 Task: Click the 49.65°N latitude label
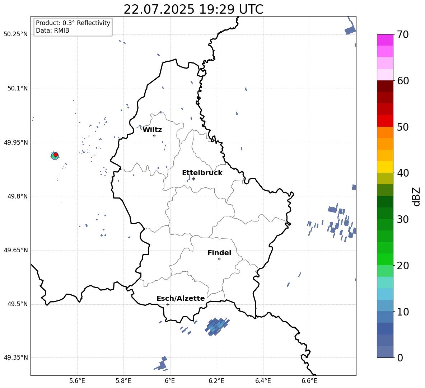[x=16, y=250]
